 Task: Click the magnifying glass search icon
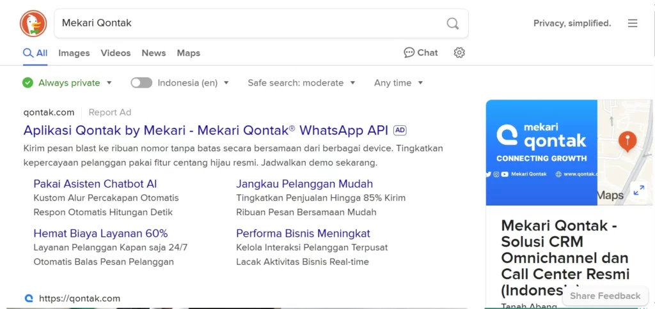tap(453, 24)
